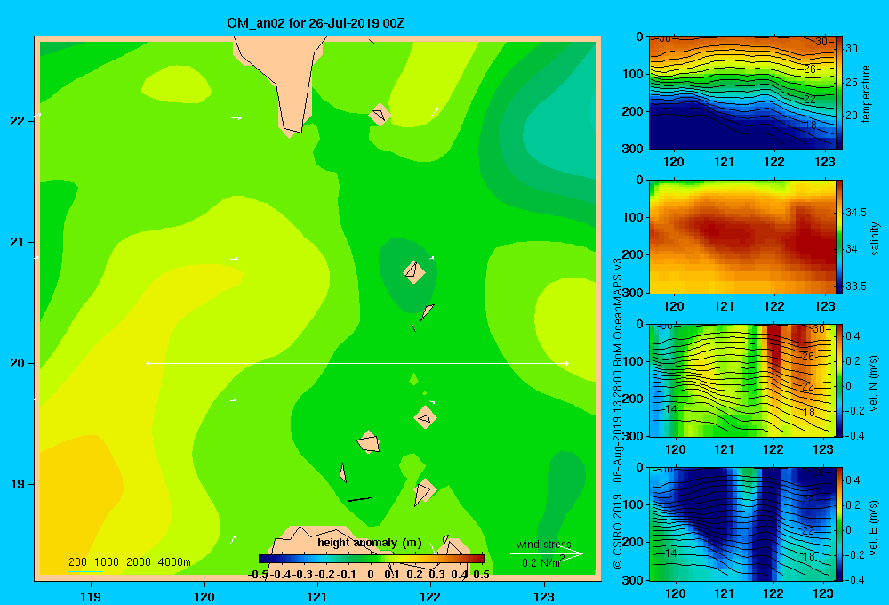Click the east endpoint of the white transect line
This screenshot has width=889, height=605.
click(x=567, y=363)
